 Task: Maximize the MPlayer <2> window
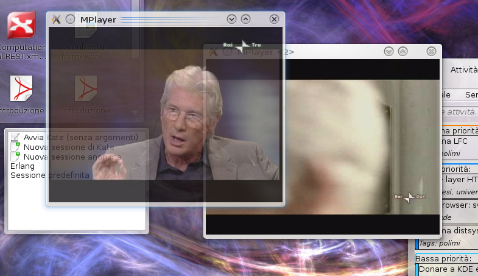pos(403,52)
